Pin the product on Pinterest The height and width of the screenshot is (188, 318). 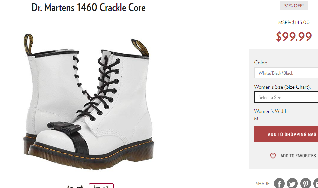tap(306, 183)
